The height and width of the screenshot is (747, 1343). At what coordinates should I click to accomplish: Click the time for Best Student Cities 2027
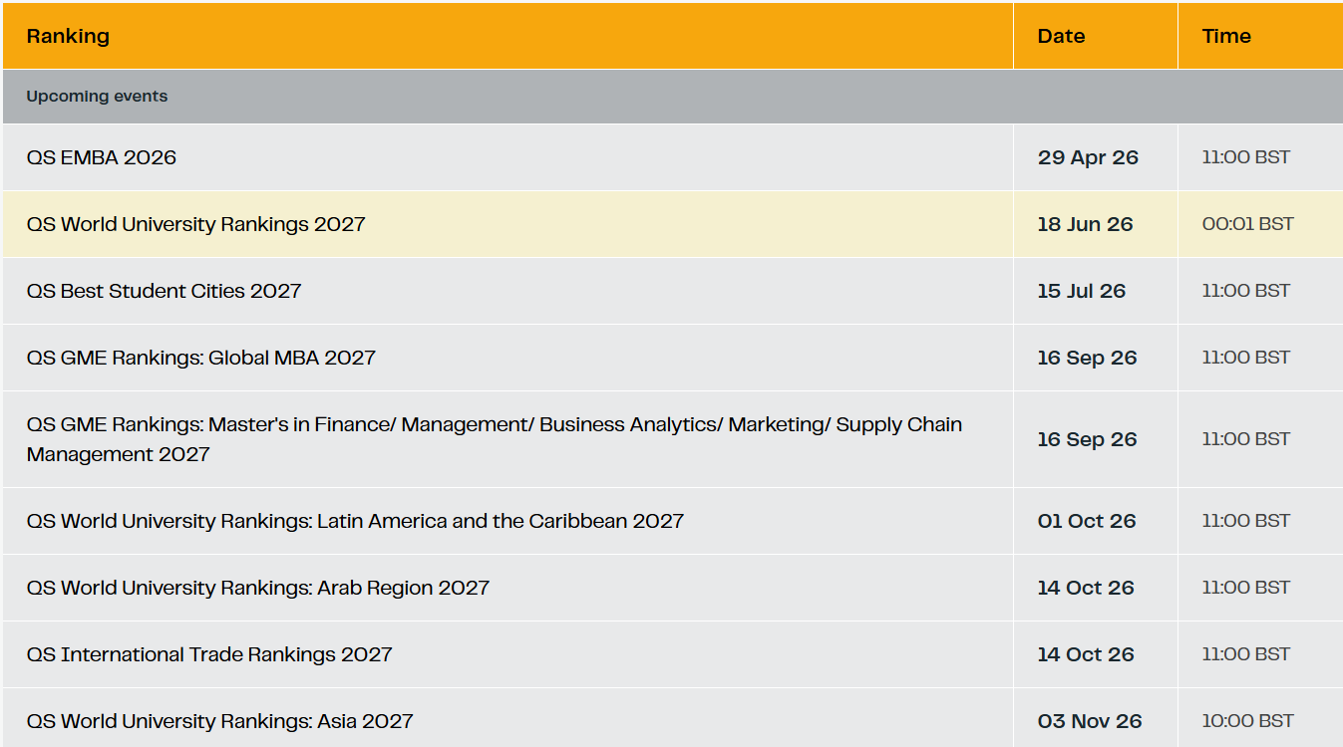(1246, 291)
